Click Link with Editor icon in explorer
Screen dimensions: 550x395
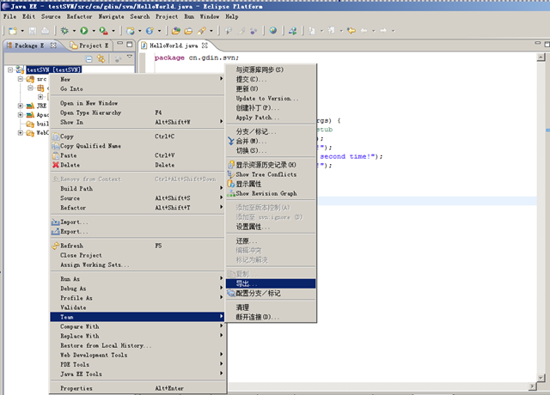[101, 59]
